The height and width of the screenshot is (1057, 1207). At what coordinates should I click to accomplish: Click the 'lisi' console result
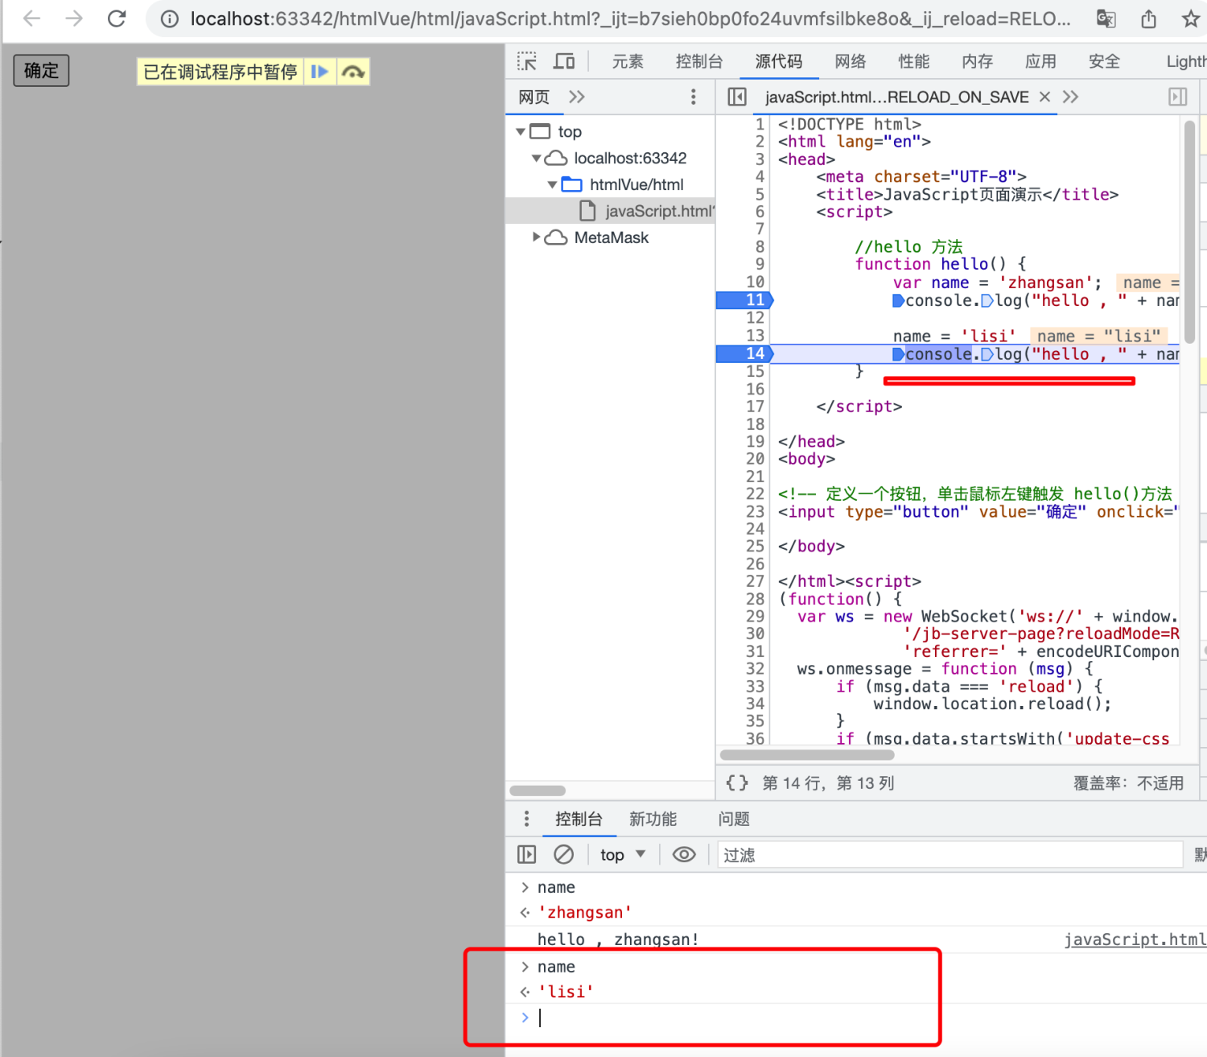click(x=566, y=992)
